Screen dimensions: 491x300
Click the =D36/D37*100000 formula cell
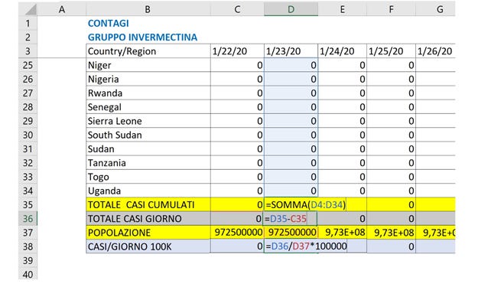coord(306,246)
